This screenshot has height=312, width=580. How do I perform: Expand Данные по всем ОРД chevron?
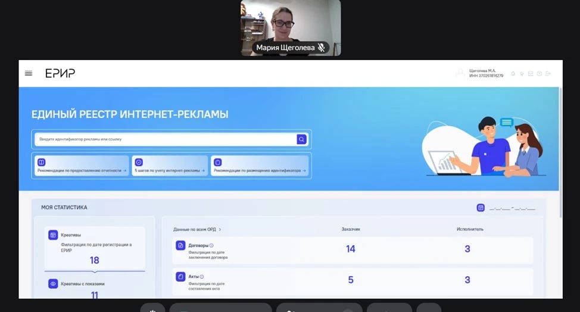click(x=220, y=230)
